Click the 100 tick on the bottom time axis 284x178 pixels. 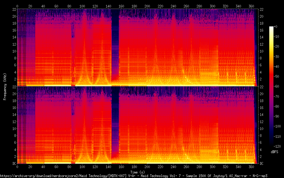tap(82, 167)
